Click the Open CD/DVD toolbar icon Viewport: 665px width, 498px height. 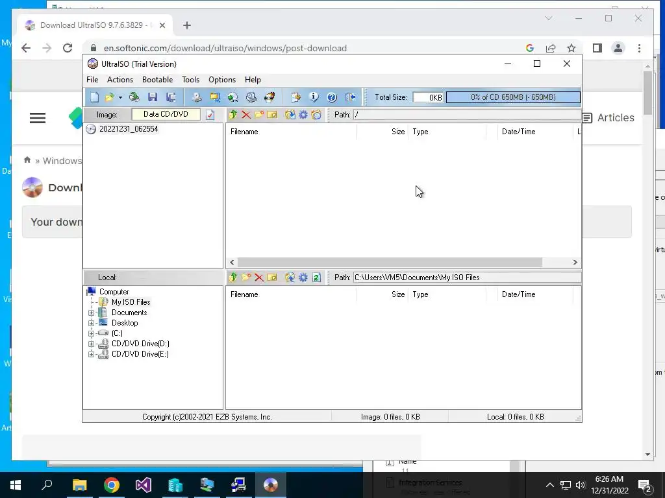pyautogui.click(x=134, y=97)
